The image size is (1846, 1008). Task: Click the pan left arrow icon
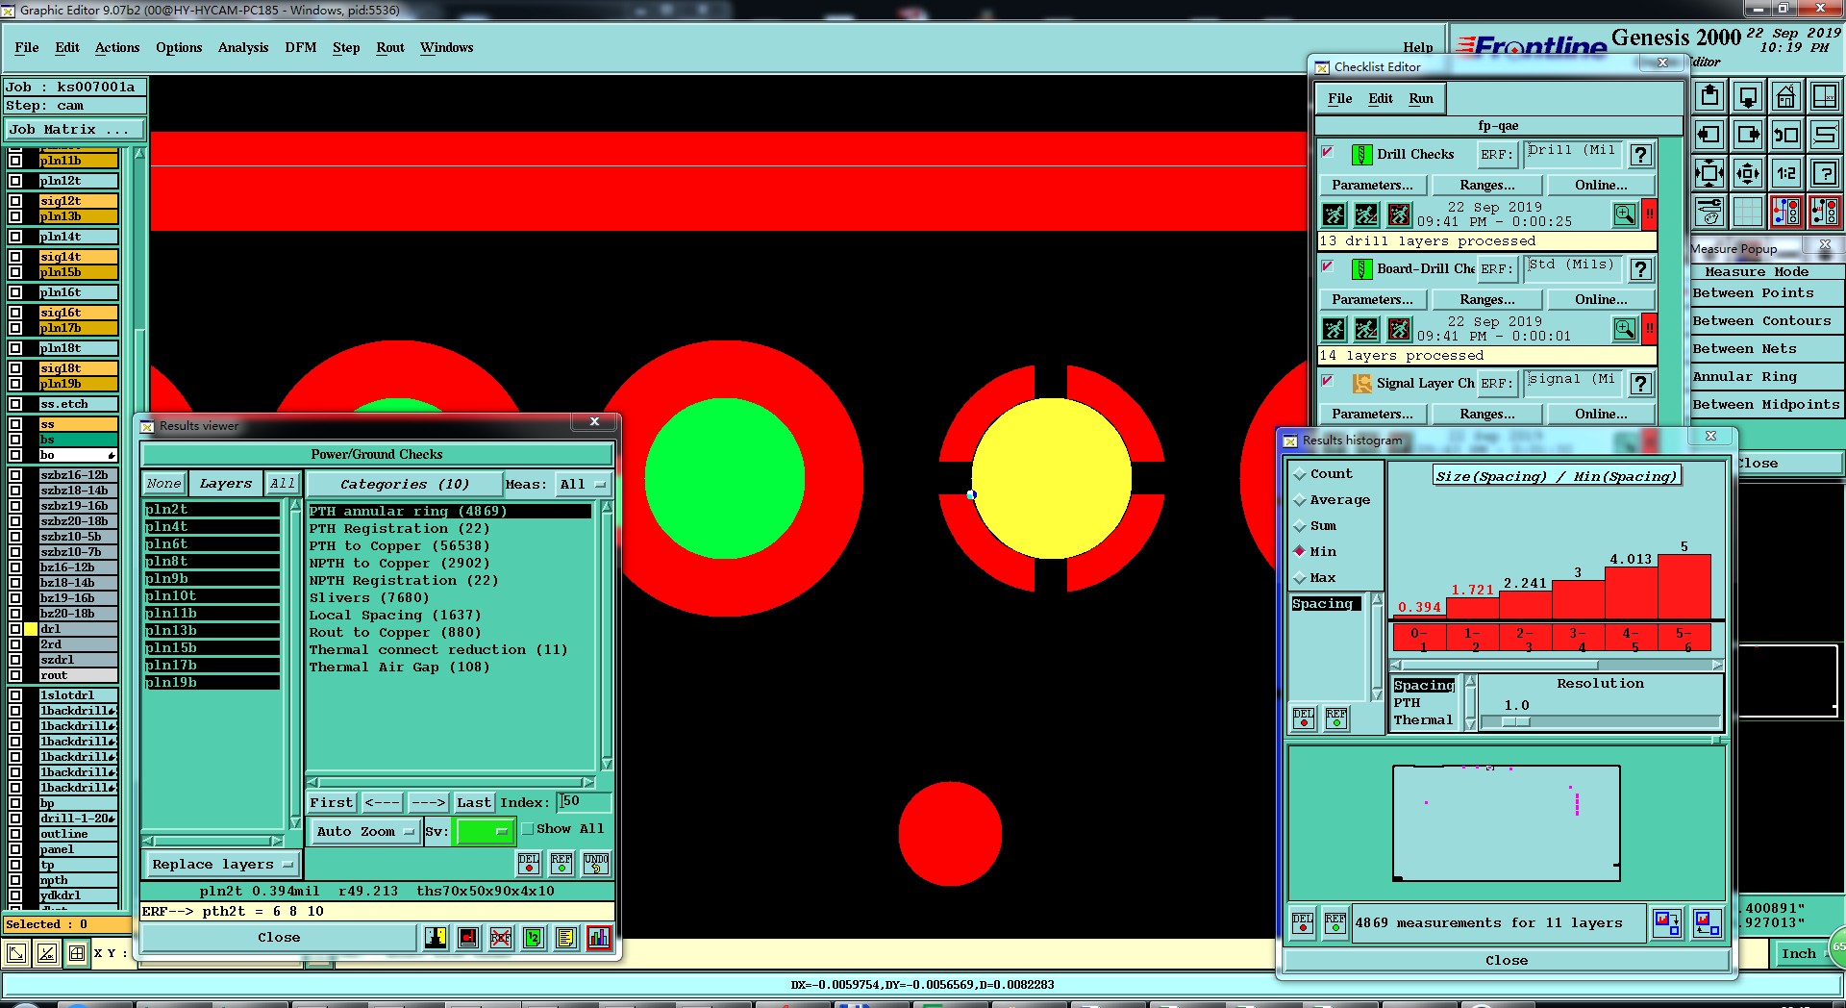[1709, 135]
